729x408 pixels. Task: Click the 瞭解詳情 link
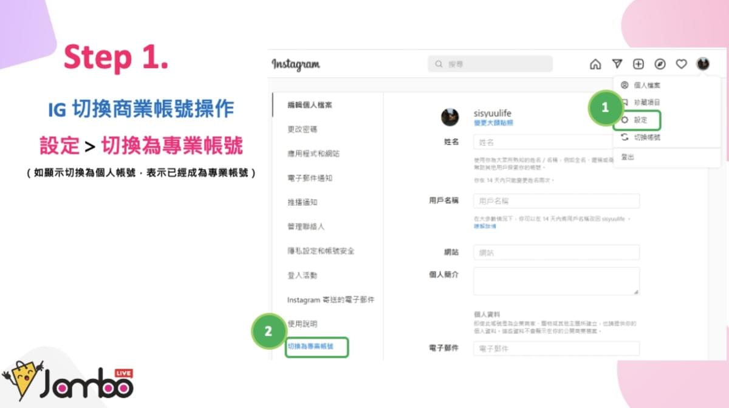click(x=485, y=226)
